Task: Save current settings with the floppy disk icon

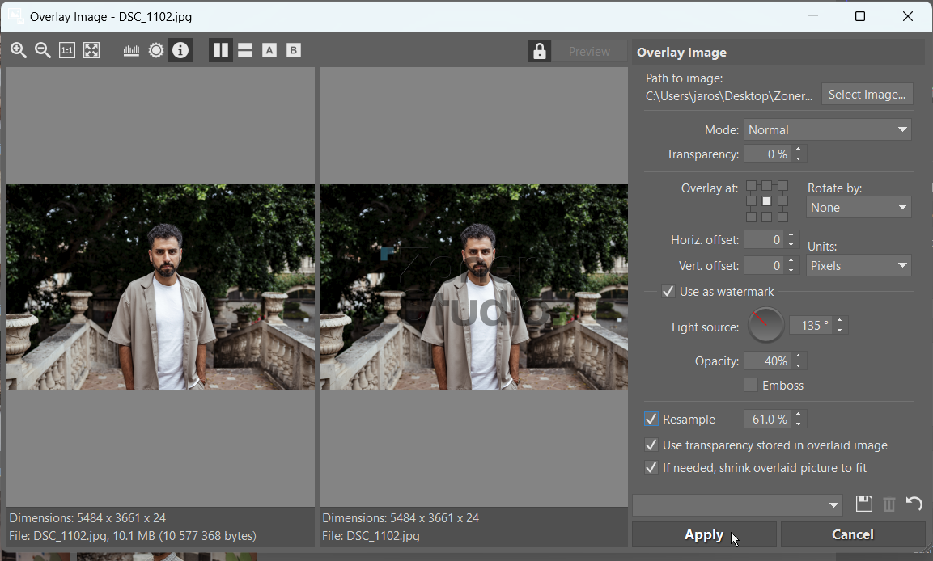Action: tap(864, 504)
